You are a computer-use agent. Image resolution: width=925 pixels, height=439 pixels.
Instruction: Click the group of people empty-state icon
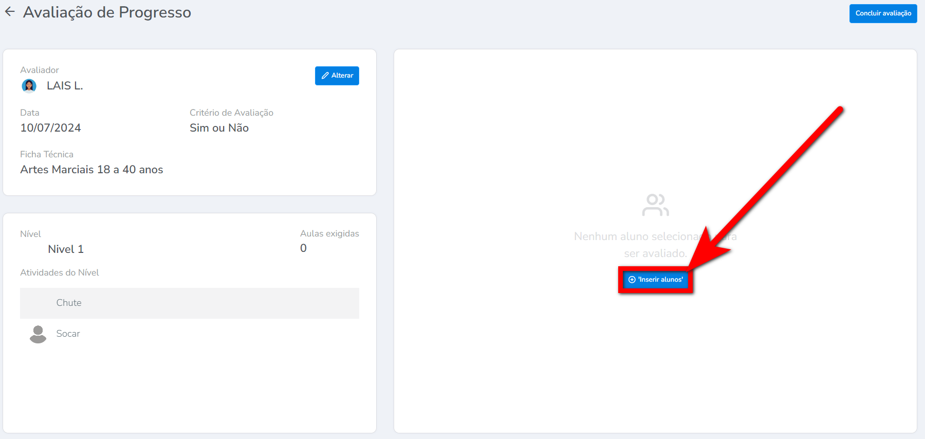(655, 205)
